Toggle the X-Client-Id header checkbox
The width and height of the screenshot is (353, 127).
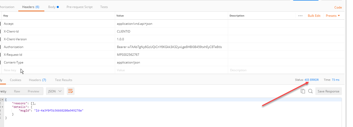pyautogui.click(x=0, y=31)
